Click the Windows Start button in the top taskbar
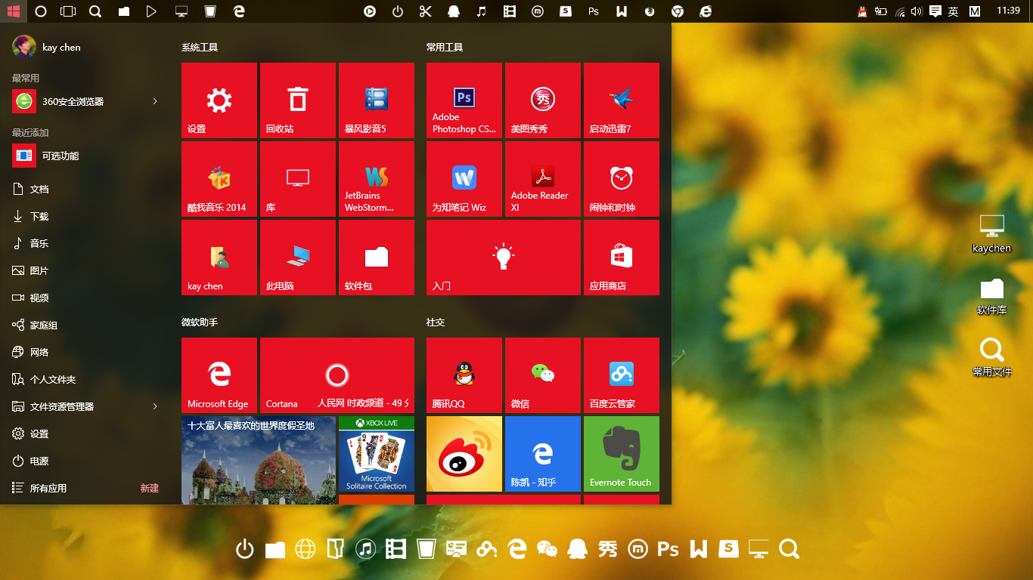 [x=13, y=11]
